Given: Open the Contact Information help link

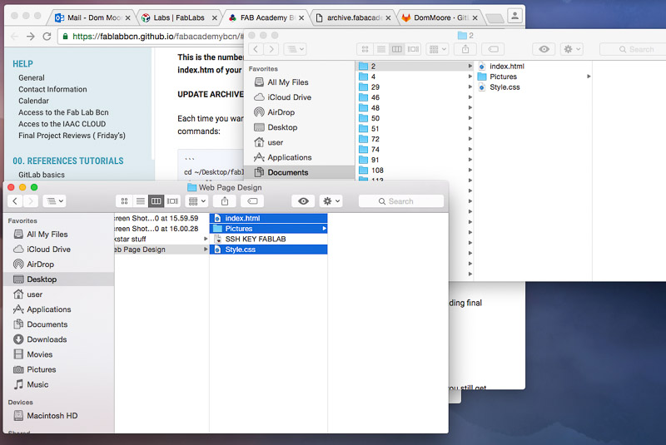Looking at the screenshot, I should point(52,89).
